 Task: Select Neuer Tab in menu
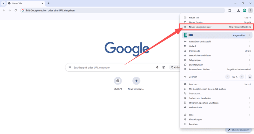point(217,18)
